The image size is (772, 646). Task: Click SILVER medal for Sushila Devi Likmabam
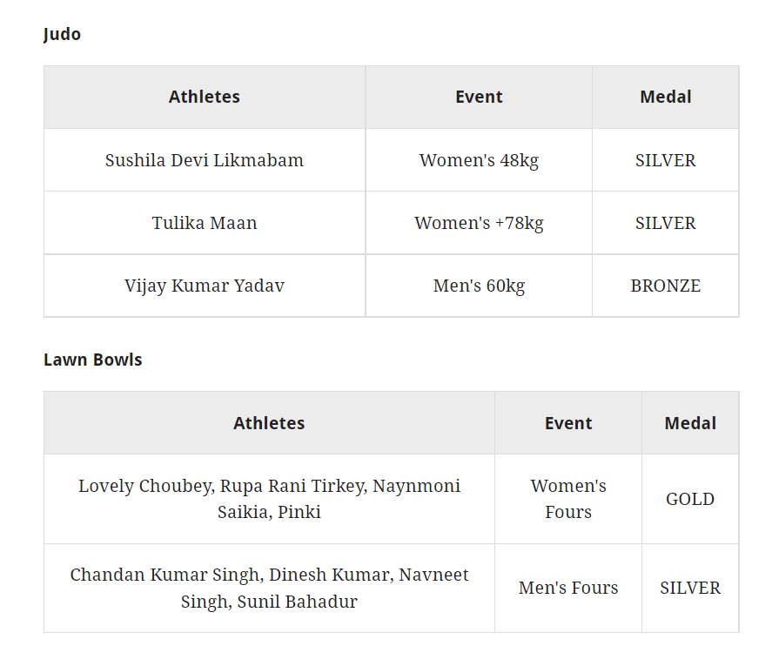click(x=665, y=160)
